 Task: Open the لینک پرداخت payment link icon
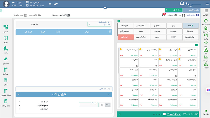click(6, 101)
